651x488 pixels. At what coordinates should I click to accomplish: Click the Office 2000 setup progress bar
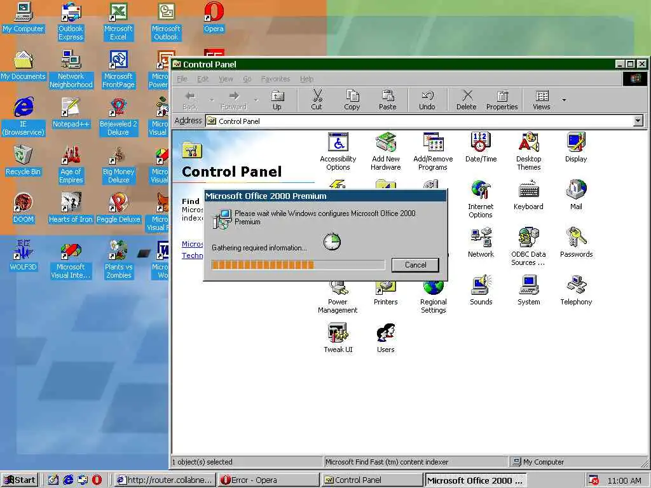pyautogui.click(x=298, y=265)
